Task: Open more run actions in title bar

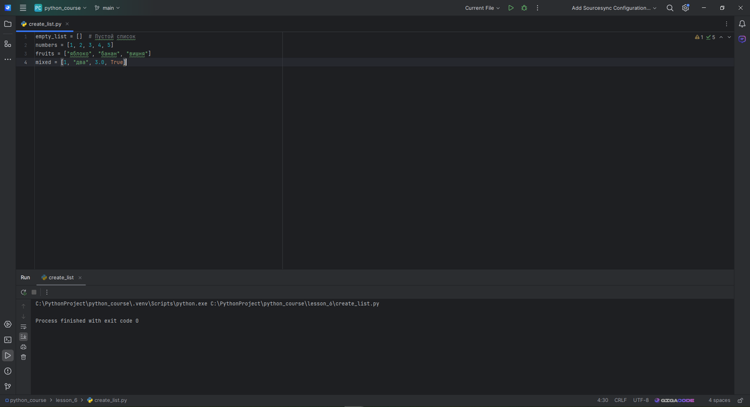Action: (537, 8)
